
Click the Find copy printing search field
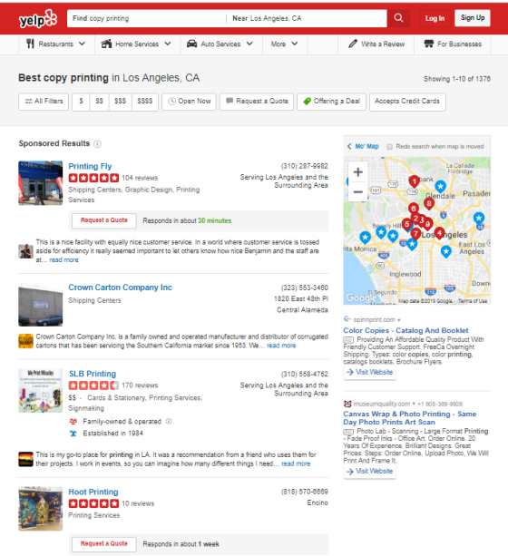pos(146,18)
